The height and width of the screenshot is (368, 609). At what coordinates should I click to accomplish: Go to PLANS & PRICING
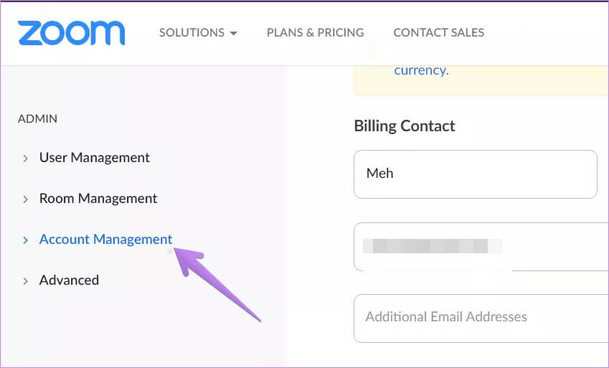tap(315, 32)
